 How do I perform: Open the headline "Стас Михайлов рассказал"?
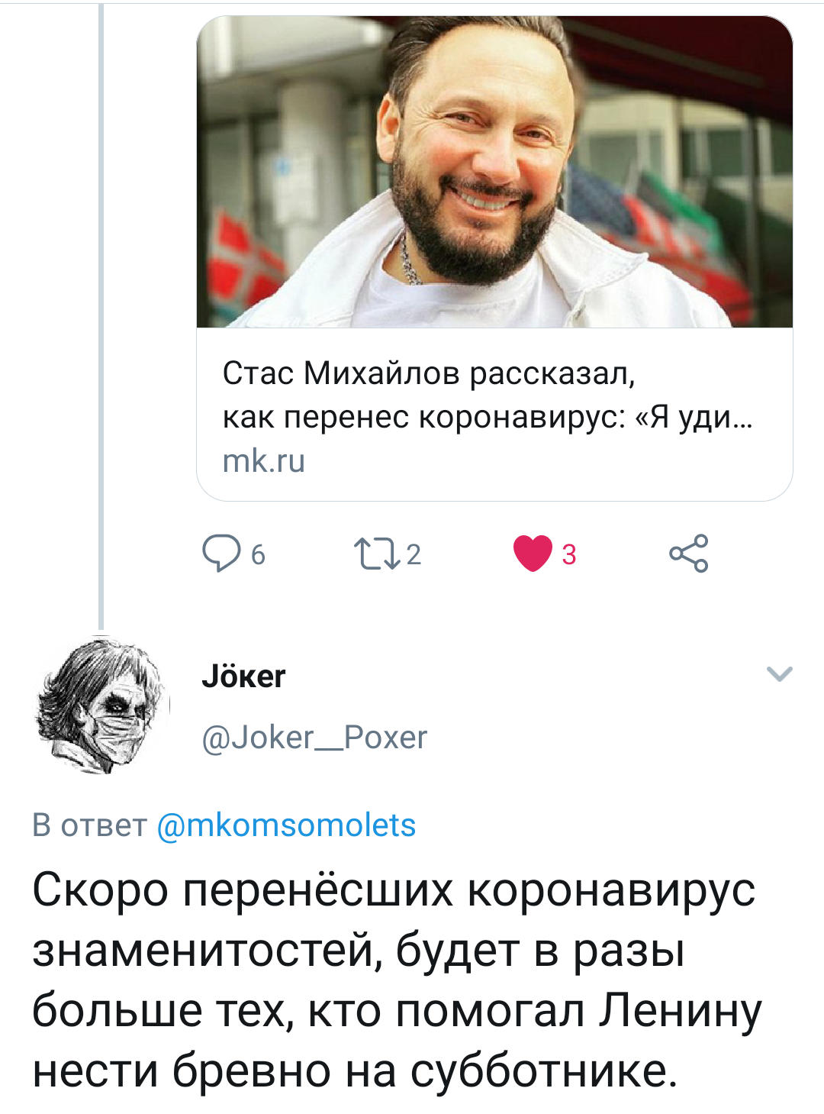(429, 373)
